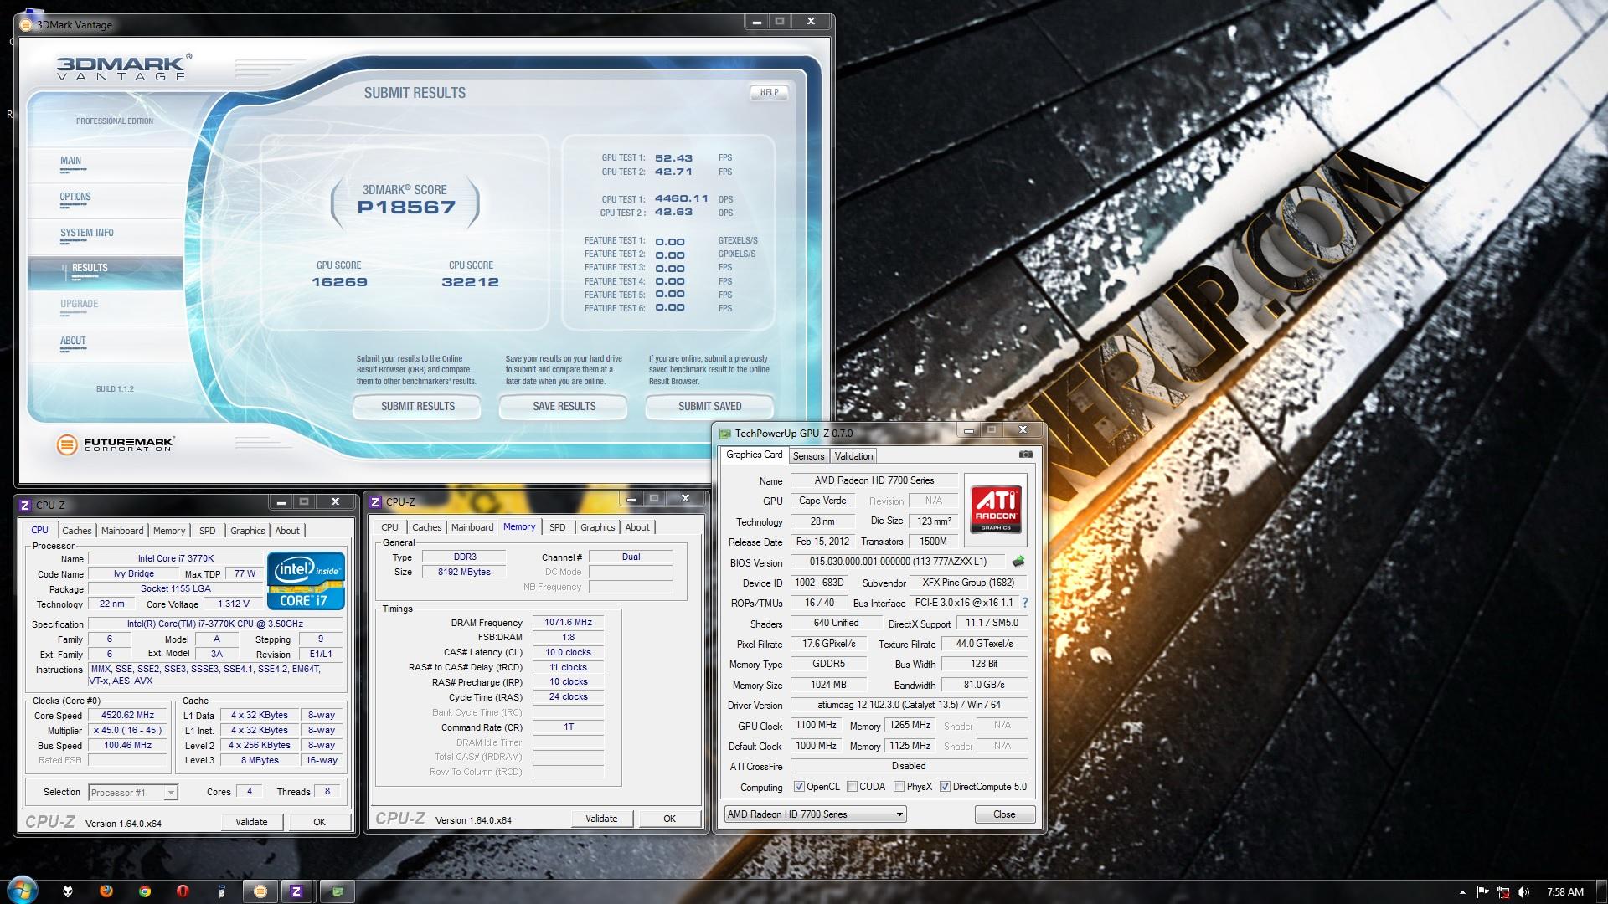Screen dimensions: 1608x904
Task: Open the pinned USB device taskbar icon
Action: [x=221, y=891]
